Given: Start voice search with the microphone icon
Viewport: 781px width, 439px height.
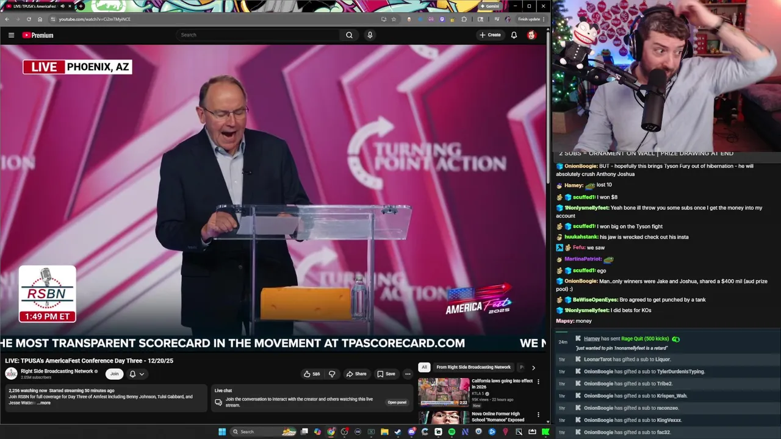Looking at the screenshot, I should click(370, 35).
